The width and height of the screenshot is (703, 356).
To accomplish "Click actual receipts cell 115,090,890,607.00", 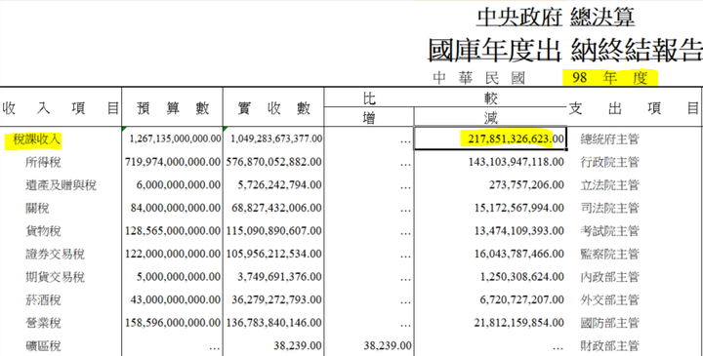I will tap(274, 231).
